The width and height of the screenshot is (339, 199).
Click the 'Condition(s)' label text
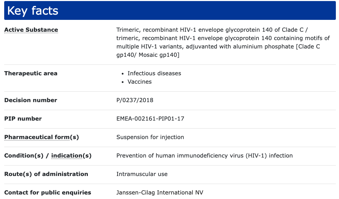coord(23,156)
